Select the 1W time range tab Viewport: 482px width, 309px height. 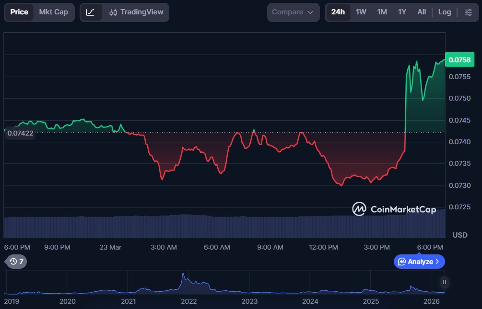361,12
